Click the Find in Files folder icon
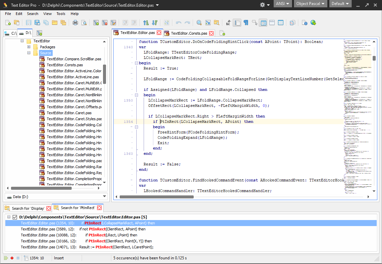This screenshot has height=264, width=382. tap(217, 23)
